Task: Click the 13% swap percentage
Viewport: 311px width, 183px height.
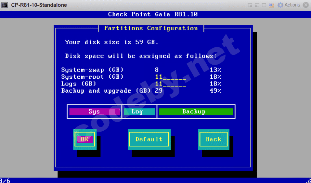Action: (215, 70)
